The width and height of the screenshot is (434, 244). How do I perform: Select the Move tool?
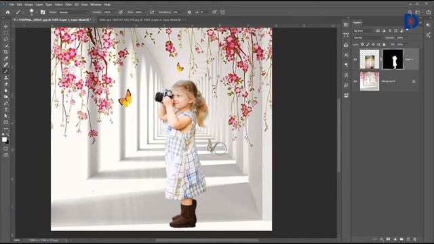pyautogui.click(x=6, y=26)
